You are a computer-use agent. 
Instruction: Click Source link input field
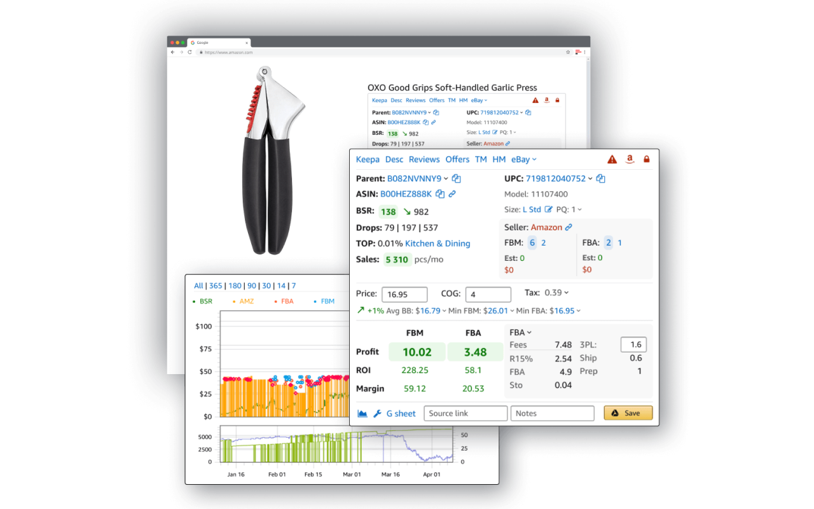466,414
